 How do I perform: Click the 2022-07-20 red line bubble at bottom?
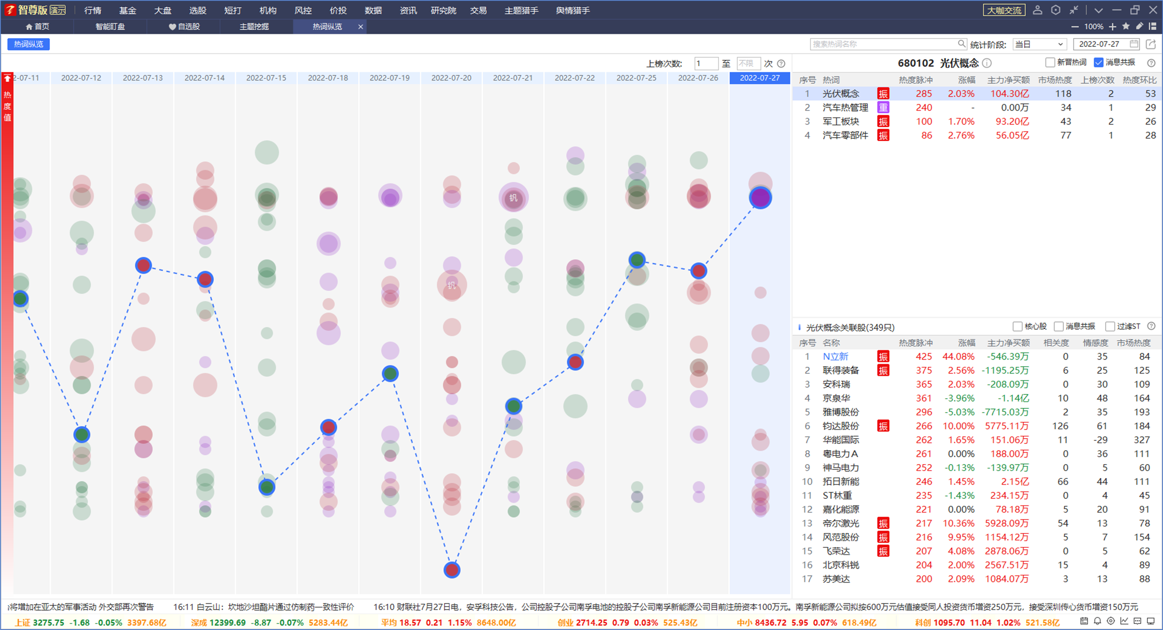point(451,570)
